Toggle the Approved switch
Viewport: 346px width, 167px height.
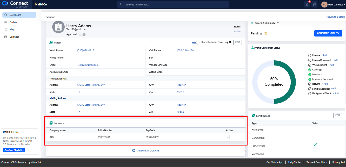[x=82, y=34]
